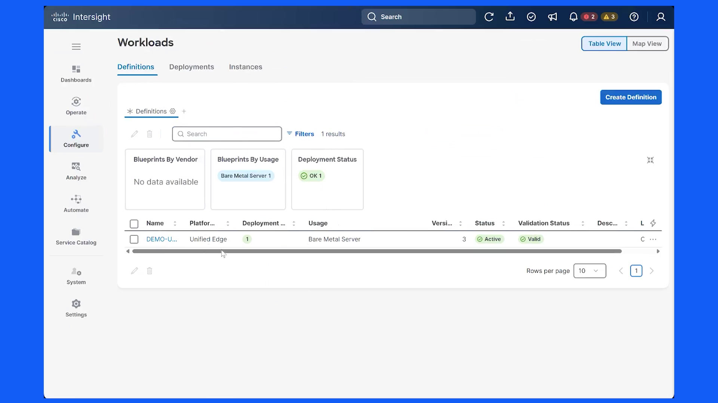718x403 pixels.
Task: Open the System section
Action: pos(76,276)
